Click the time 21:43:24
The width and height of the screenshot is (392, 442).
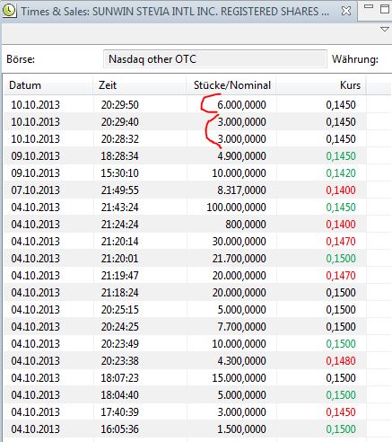click(x=119, y=208)
